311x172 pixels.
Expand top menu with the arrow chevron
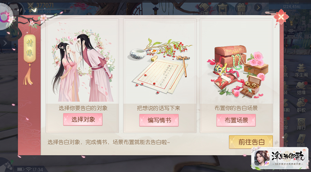(x=258, y=8)
